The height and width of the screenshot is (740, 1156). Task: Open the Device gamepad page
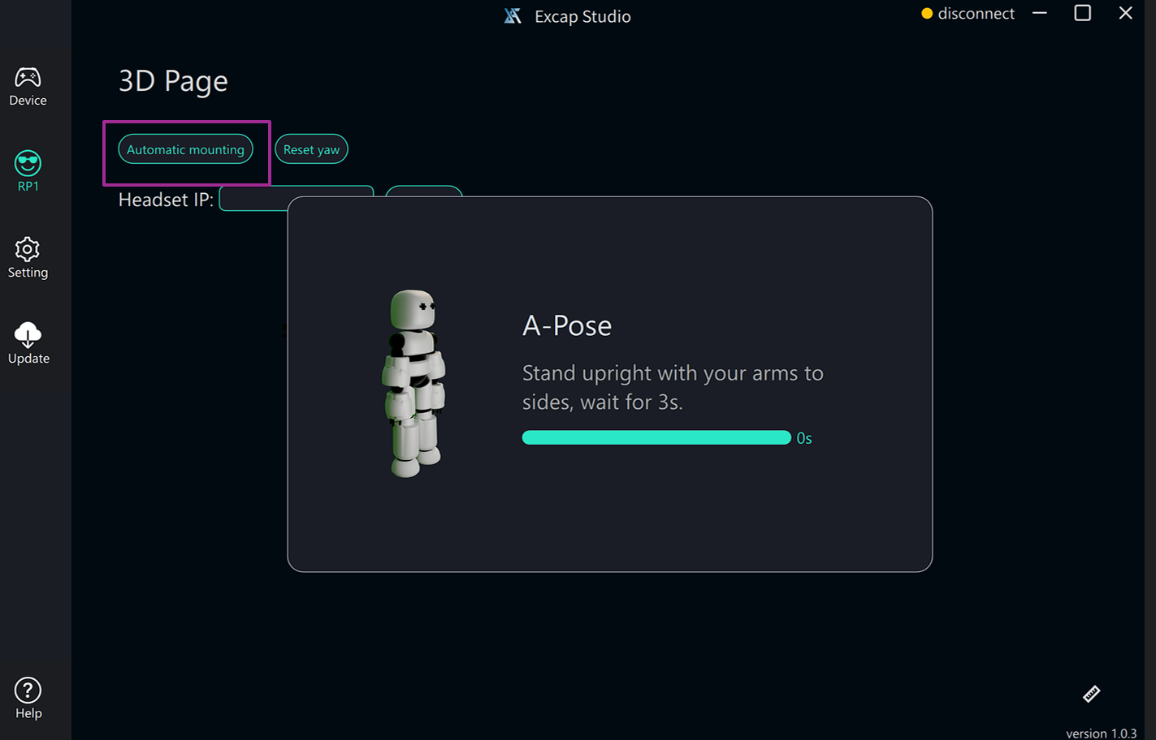pyautogui.click(x=28, y=86)
